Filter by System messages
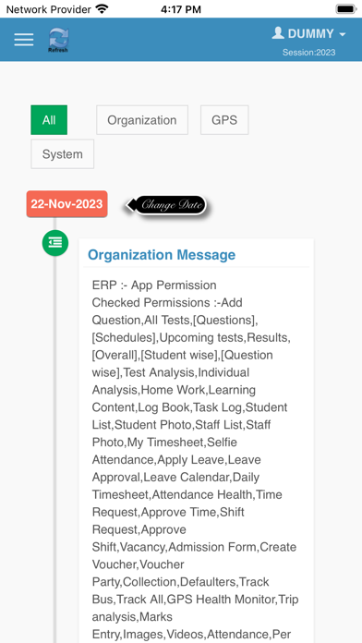 (x=62, y=153)
